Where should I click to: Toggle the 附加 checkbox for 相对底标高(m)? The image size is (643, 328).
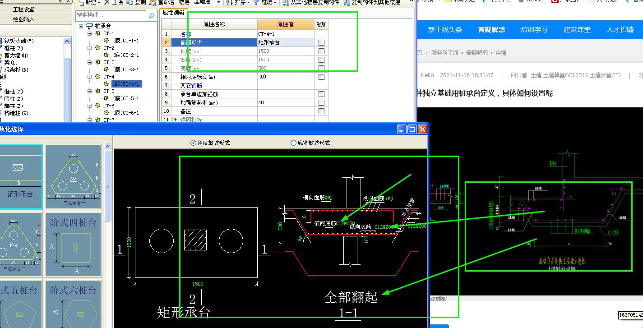(x=321, y=77)
